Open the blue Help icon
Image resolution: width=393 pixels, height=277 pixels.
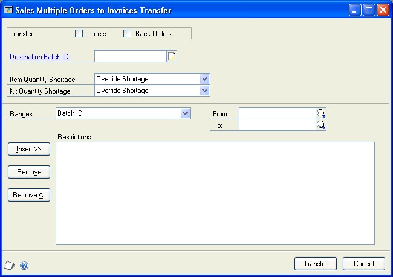pyautogui.click(x=24, y=266)
